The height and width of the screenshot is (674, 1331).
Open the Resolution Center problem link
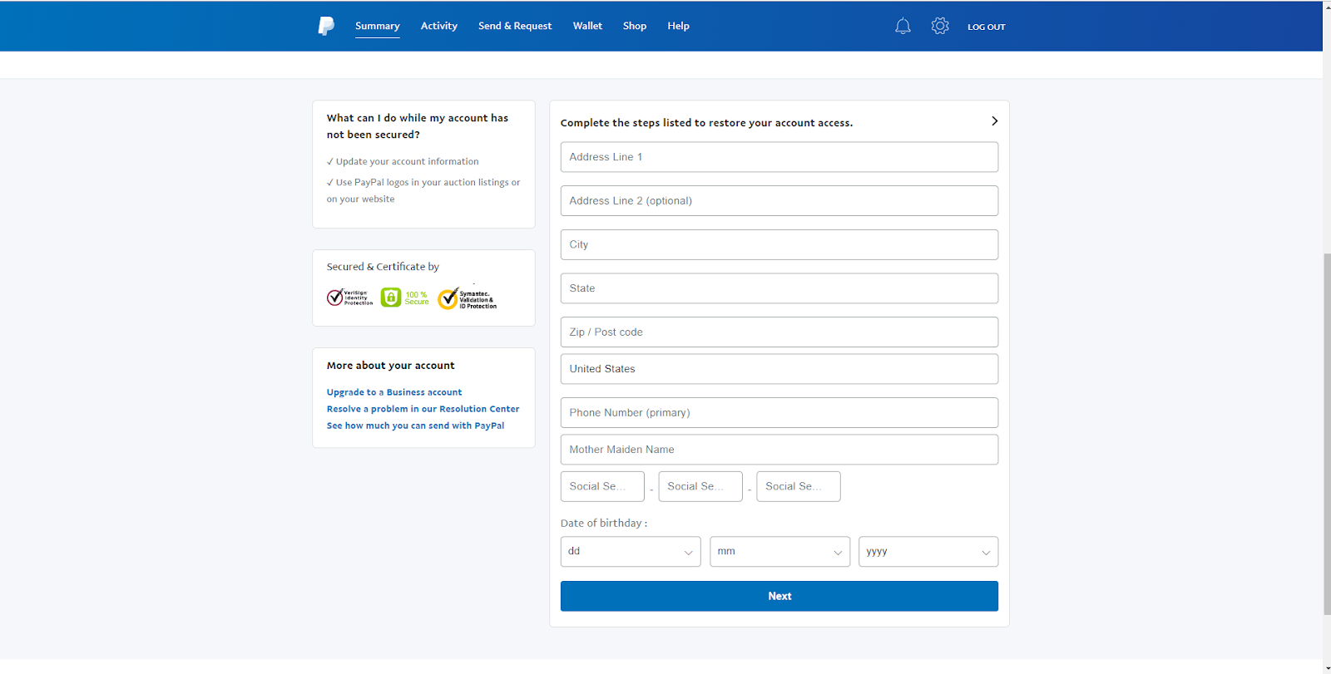pyautogui.click(x=423, y=409)
